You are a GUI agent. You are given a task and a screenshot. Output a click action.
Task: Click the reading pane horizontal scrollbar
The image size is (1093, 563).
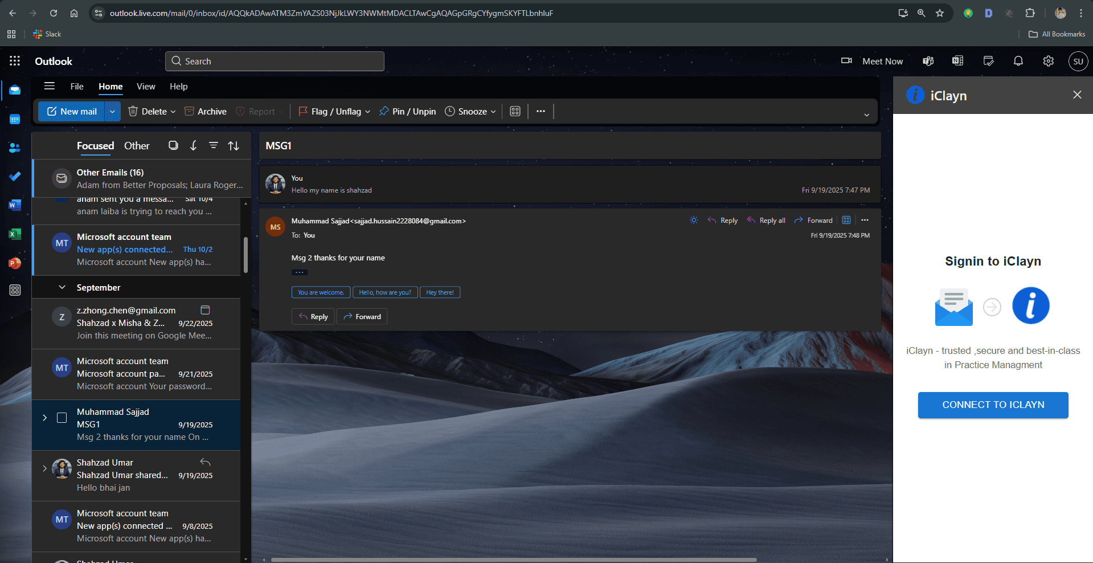(514, 560)
